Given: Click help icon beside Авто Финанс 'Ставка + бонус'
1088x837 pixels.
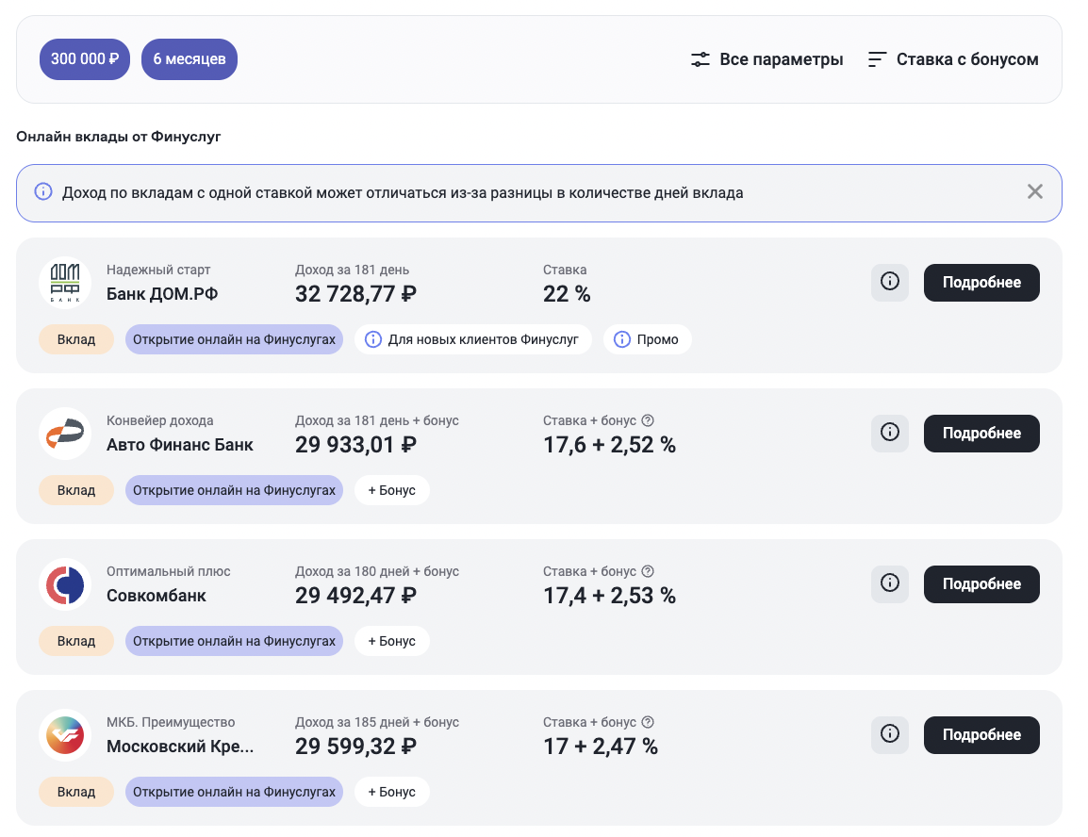Looking at the screenshot, I should click(x=648, y=420).
